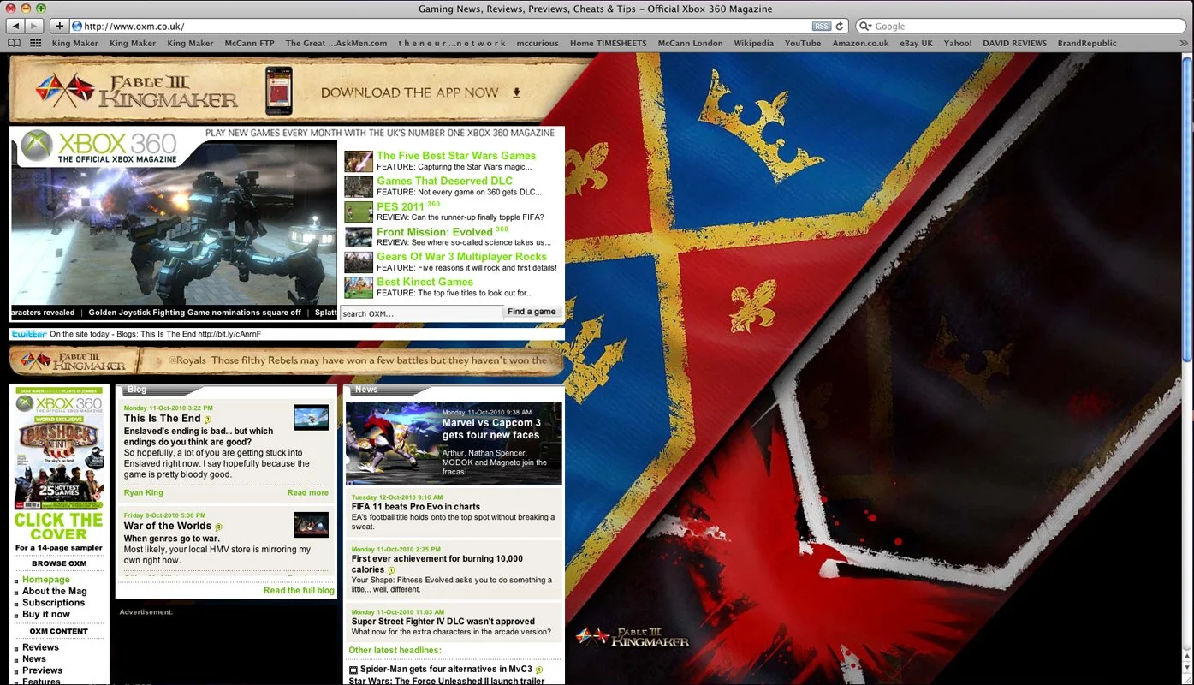Open Previews under OXM Content
1194x685 pixels.
[43, 670]
